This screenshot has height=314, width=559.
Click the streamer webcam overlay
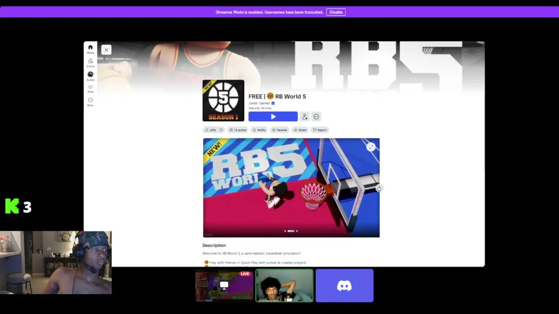pyautogui.click(x=55, y=263)
